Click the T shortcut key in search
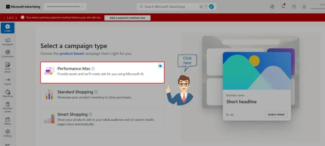The height and width of the screenshot is (146, 325). [x=206, y=7]
